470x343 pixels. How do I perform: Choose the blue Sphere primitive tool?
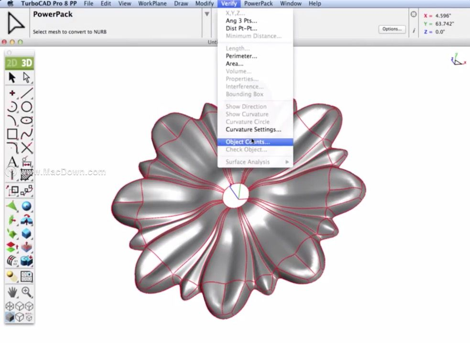click(26, 206)
